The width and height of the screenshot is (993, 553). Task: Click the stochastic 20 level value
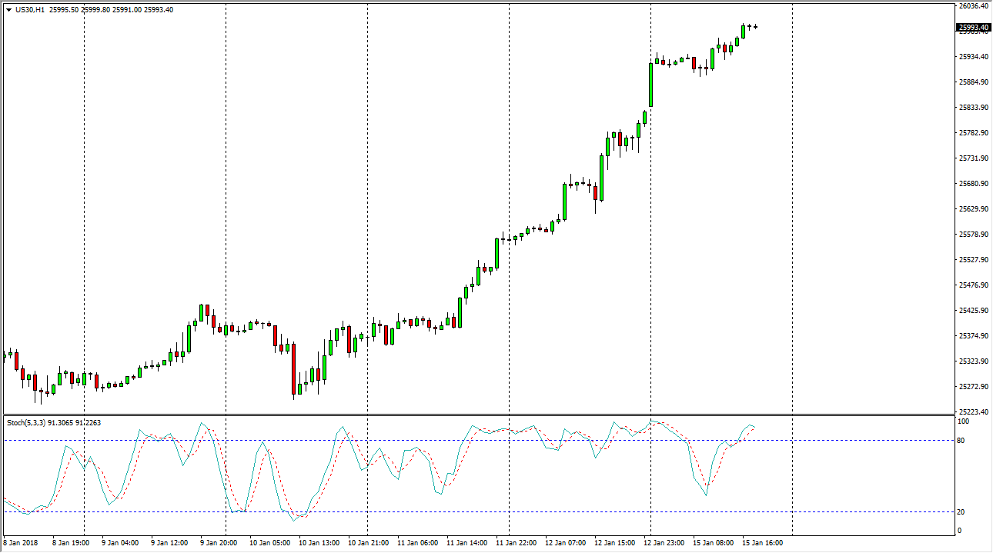(962, 512)
